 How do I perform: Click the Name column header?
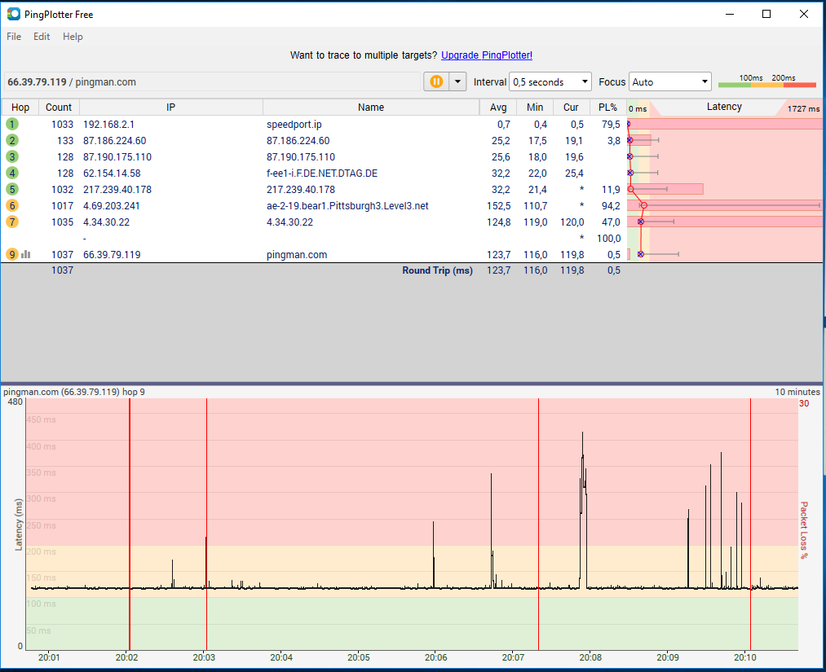click(x=371, y=108)
